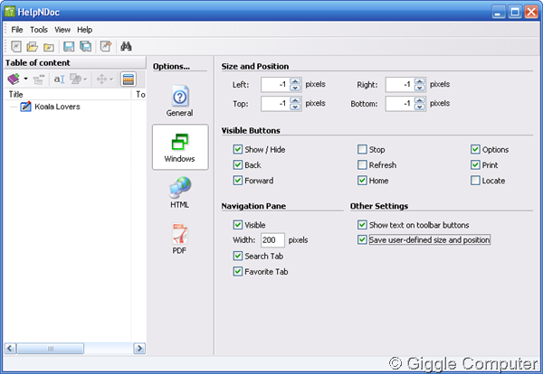
Task: Decrease the Bottom pixels spinner
Action: pyautogui.click(x=420, y=107)
